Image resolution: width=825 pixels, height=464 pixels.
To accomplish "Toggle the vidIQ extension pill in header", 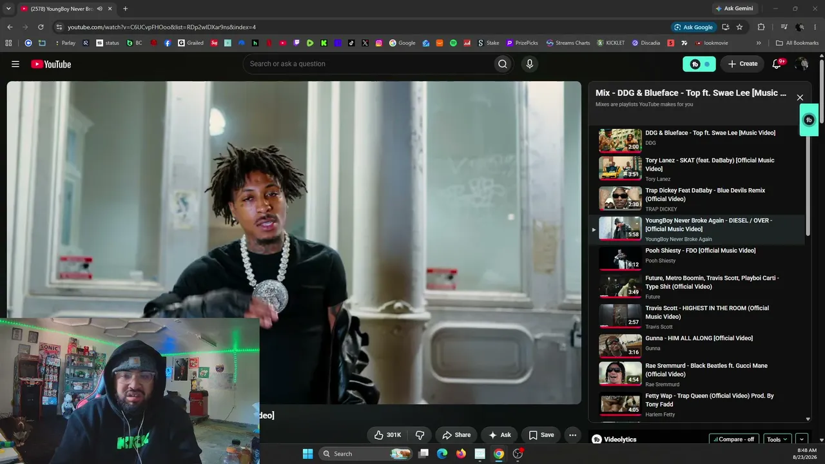I will pos(699,64).
